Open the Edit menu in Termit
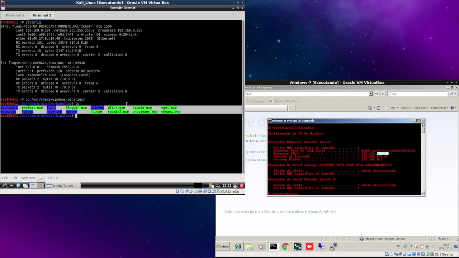This screenshot has width=459, height=258. coord(14,178)
